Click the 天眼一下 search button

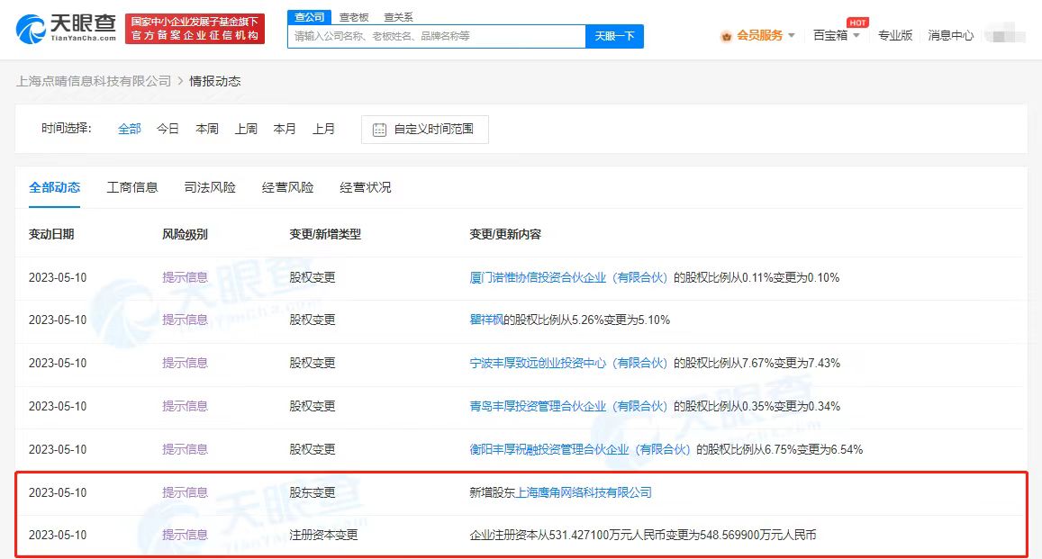[615, 37]
